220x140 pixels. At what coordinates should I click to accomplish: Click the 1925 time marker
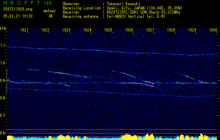108,30
